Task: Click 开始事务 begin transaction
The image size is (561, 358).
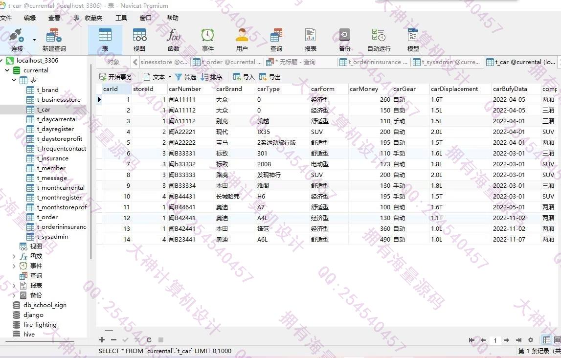Action: point(115,77)
